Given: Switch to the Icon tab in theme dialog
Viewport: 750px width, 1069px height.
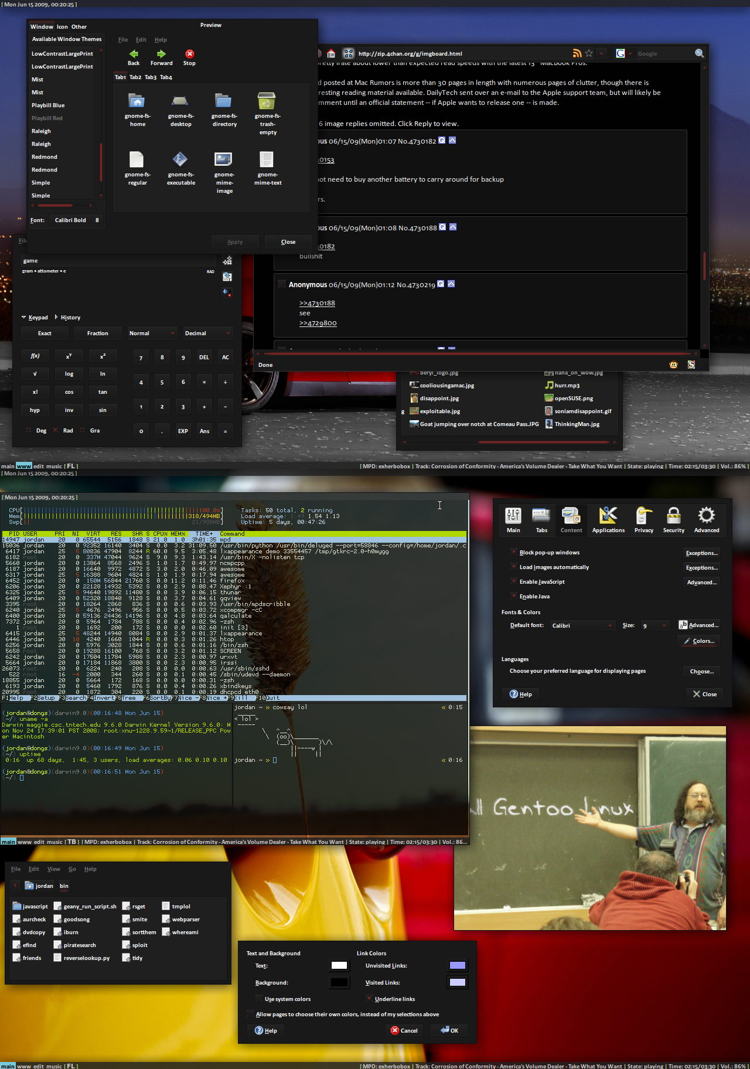Looking at the screenshot, I should point(62,26).
